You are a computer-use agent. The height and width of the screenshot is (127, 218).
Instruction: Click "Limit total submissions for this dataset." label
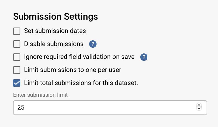pos(81,83)
